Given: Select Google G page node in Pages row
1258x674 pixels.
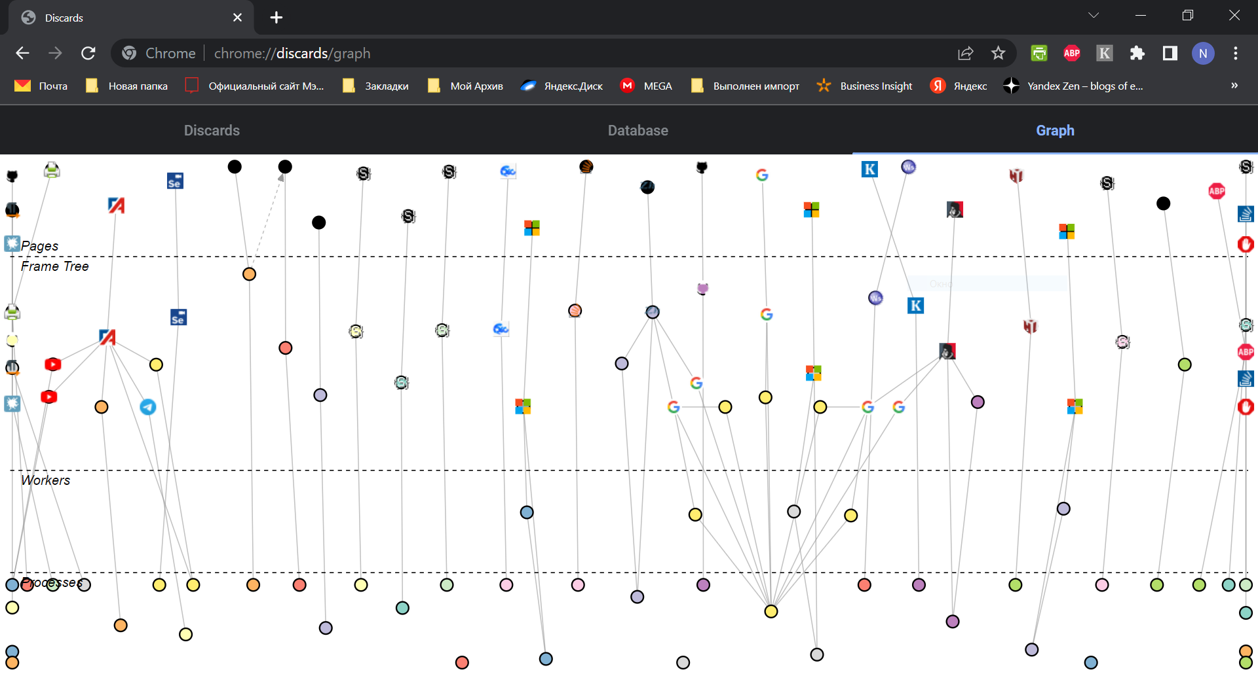Looking at the screenshot, I should 762,175.
